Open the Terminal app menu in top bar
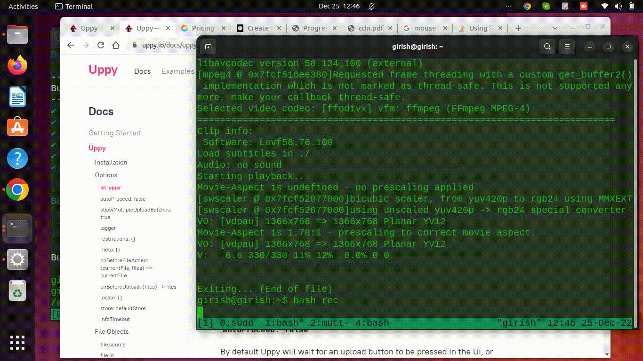Screen dimensions: 643x361 pyautogui.click(x=74, y=7)
